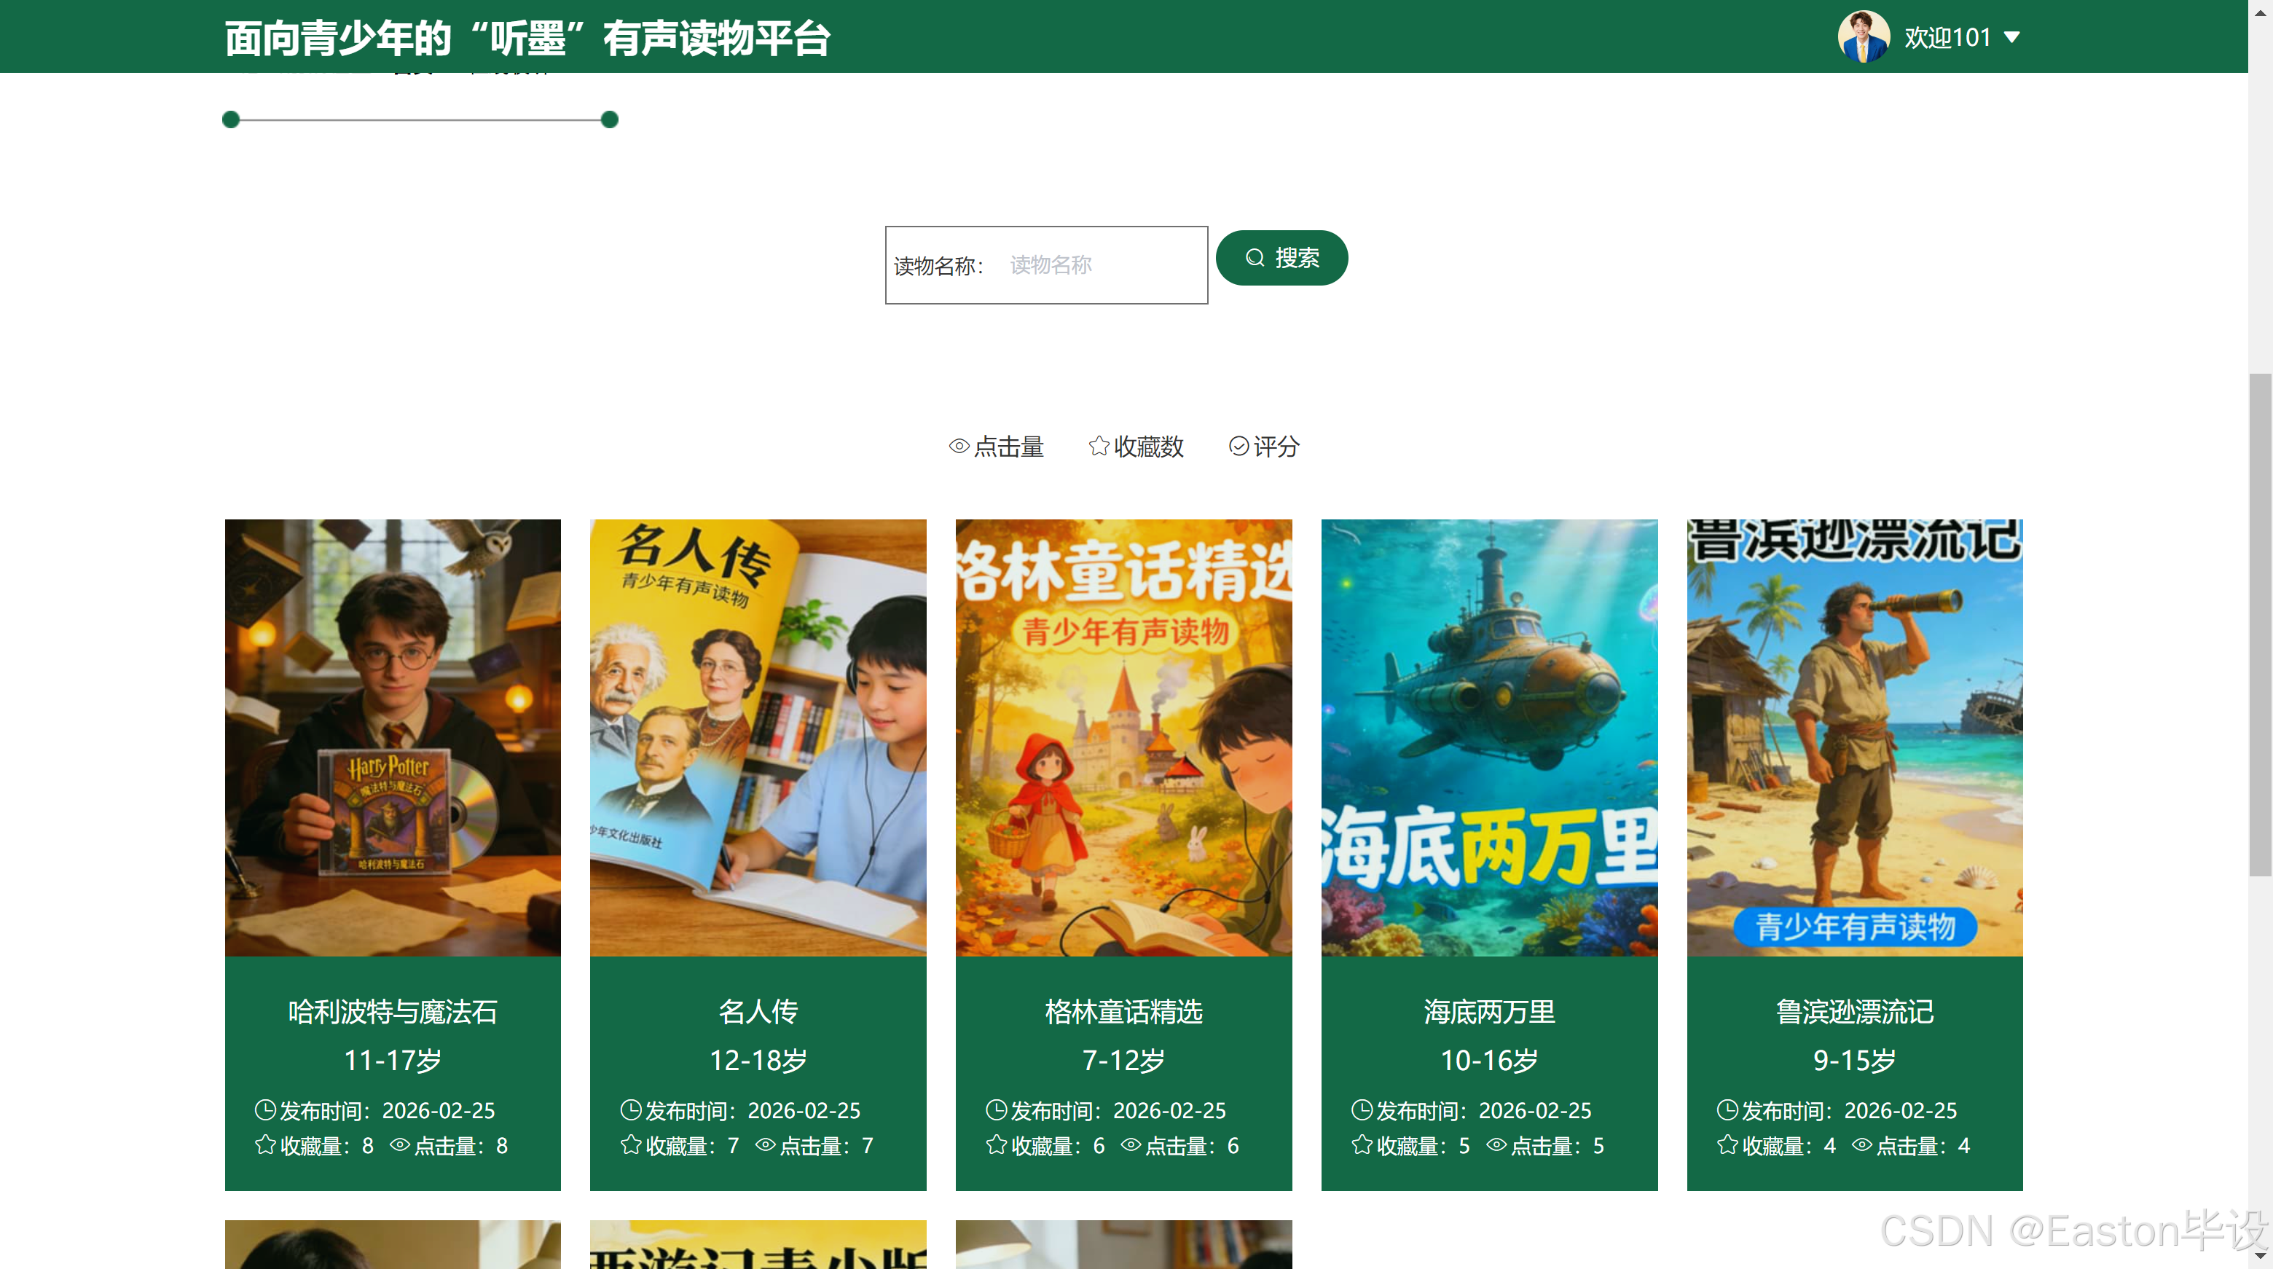Click the title 哈利波特与魔法石

click(x=393, y=1011)
